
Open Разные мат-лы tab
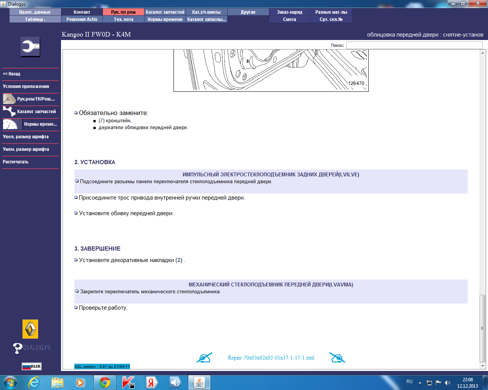[331, 12]
